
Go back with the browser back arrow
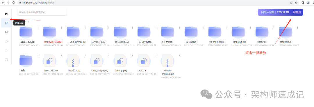pyautogui.click(x=3, y=3)
